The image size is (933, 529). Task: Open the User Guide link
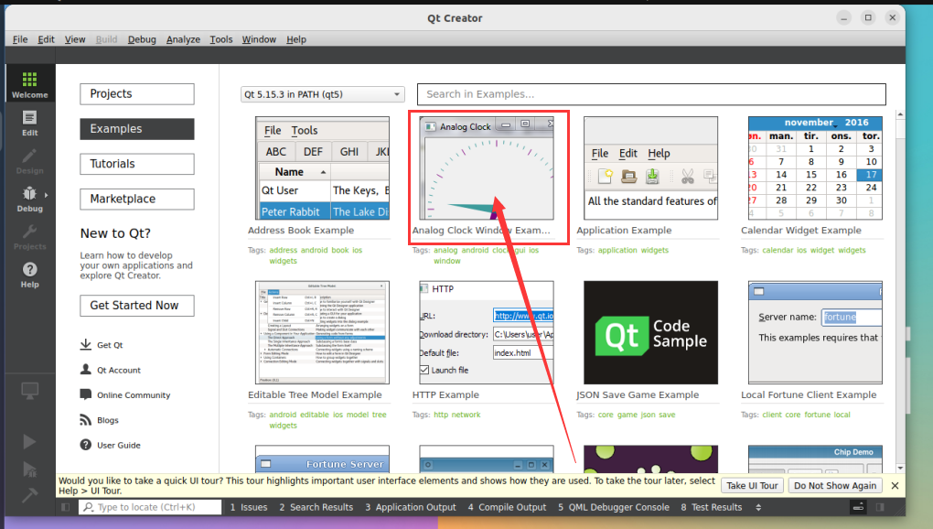point(119,445)
